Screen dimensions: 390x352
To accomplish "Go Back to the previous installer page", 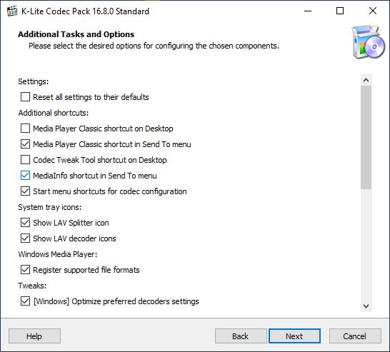I will pos(240,336).
